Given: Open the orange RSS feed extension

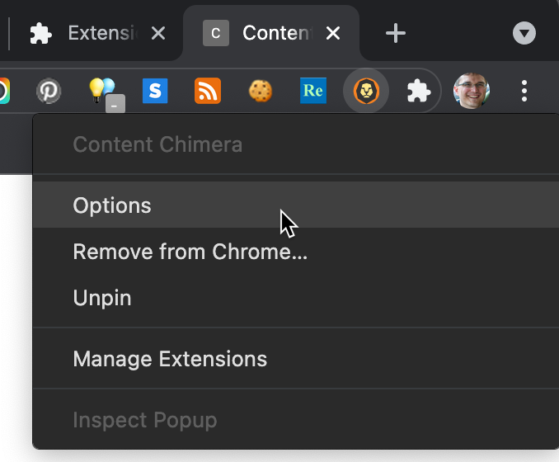Looking at the screenshot, I should click(x=208, y=91).
